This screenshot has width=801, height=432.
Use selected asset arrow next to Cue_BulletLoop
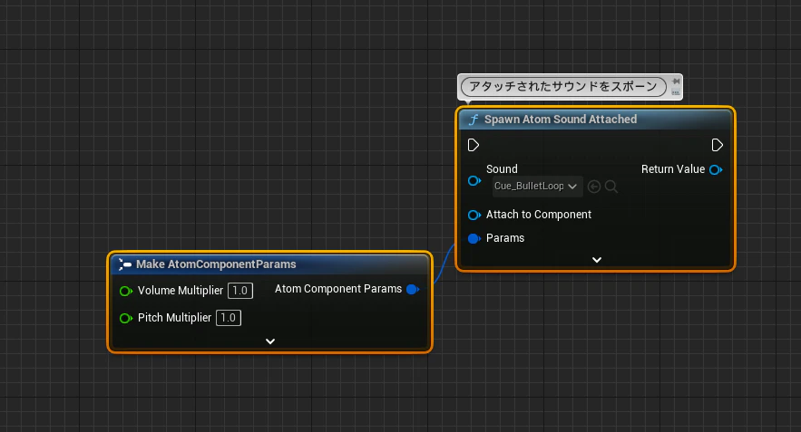593,187
